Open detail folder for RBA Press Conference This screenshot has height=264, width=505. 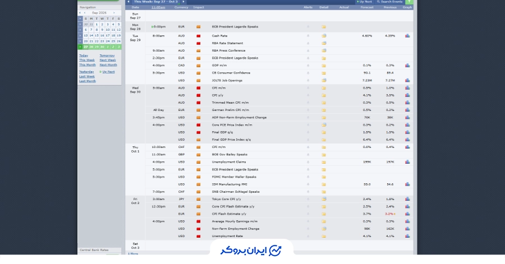pyautogui.click(x=324, y=50)
